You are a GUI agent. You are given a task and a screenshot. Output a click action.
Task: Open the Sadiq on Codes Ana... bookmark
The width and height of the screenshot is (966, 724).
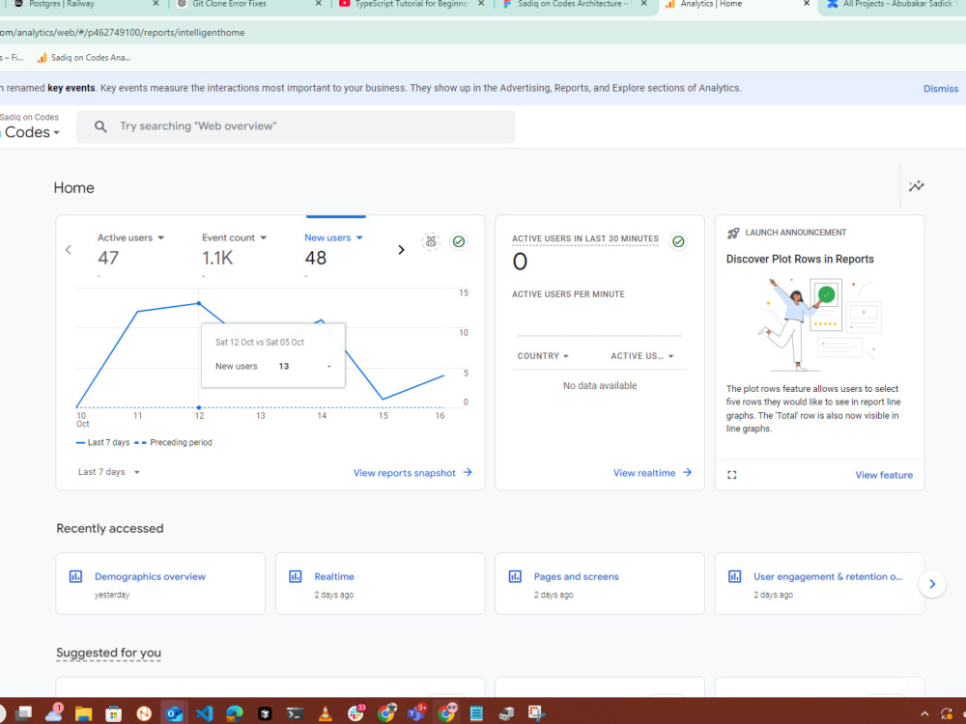[x=84, y=58]
